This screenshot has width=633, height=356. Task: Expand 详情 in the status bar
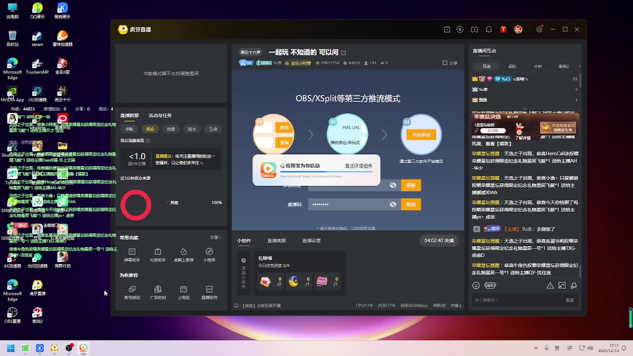456,306
